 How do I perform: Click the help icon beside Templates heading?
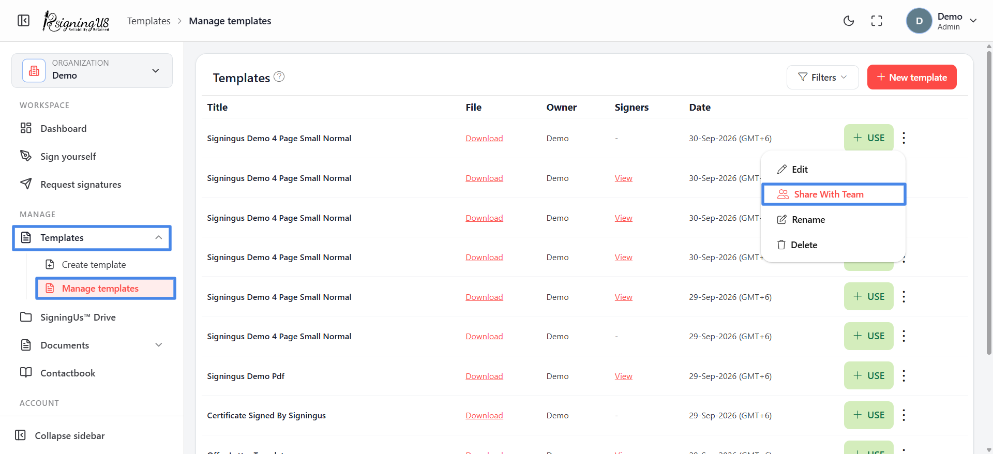coord(279,77)
